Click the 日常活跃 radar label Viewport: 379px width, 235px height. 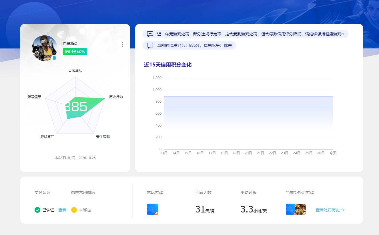(75, 70)
